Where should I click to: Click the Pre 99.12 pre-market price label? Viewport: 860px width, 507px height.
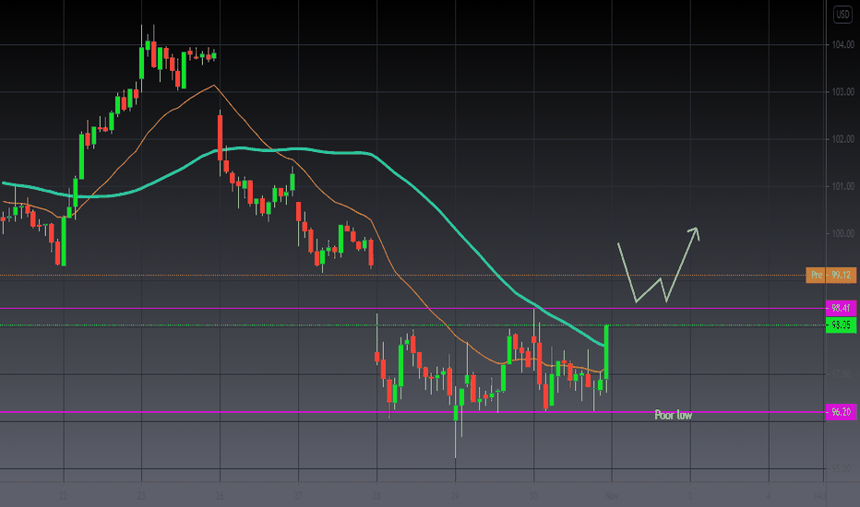tap(830, 275)
